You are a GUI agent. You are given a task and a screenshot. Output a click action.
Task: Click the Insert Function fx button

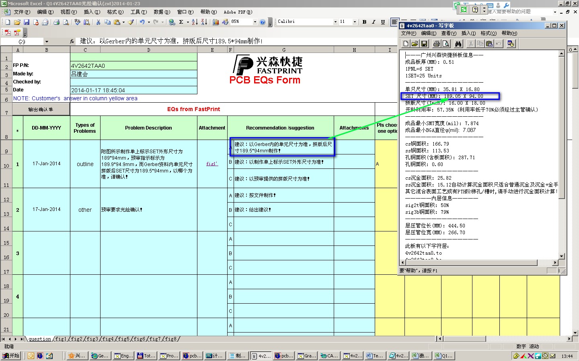coord(72,41)
